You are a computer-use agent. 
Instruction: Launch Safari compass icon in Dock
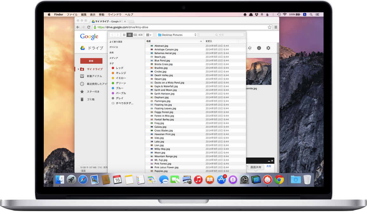pyautogui.click(x=83, y=180)
